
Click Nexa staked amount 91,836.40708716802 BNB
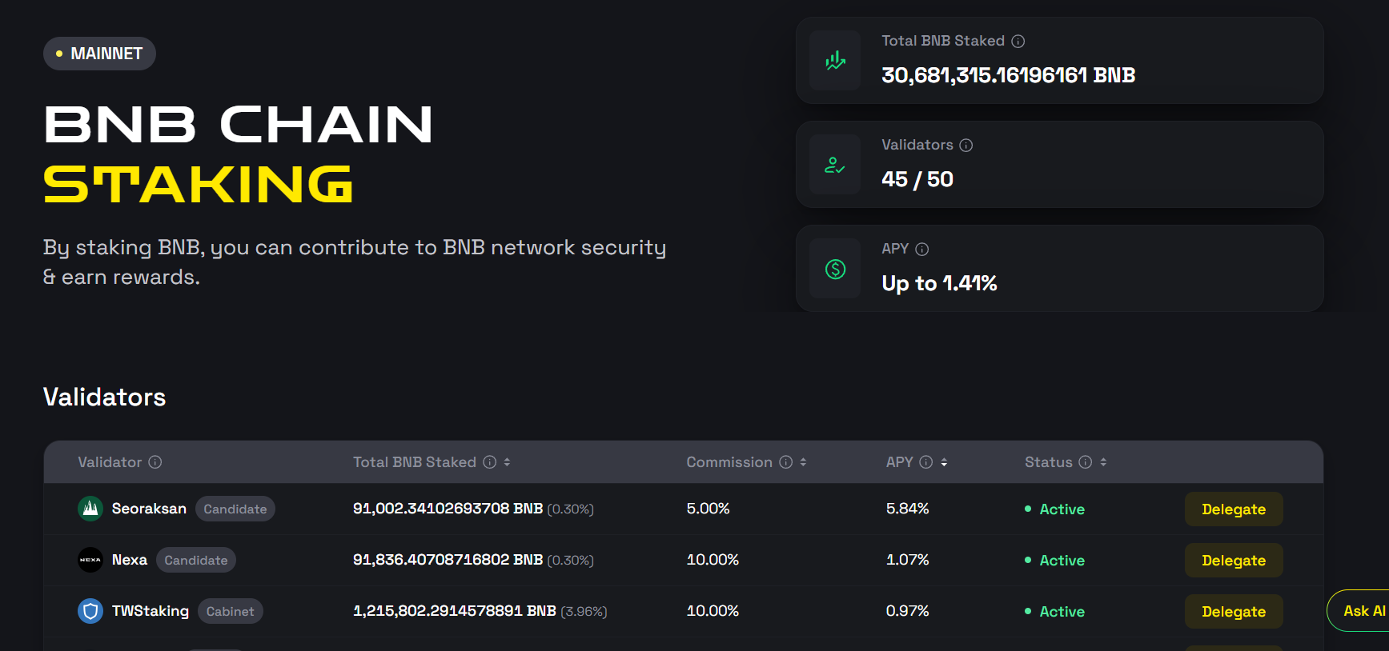[448, 560]
